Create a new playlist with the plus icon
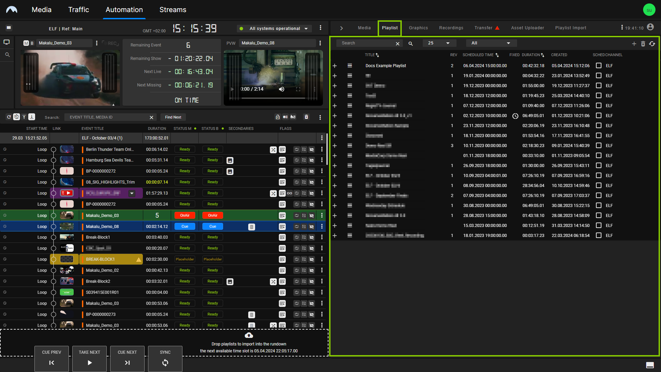 [x=634, y=44]
